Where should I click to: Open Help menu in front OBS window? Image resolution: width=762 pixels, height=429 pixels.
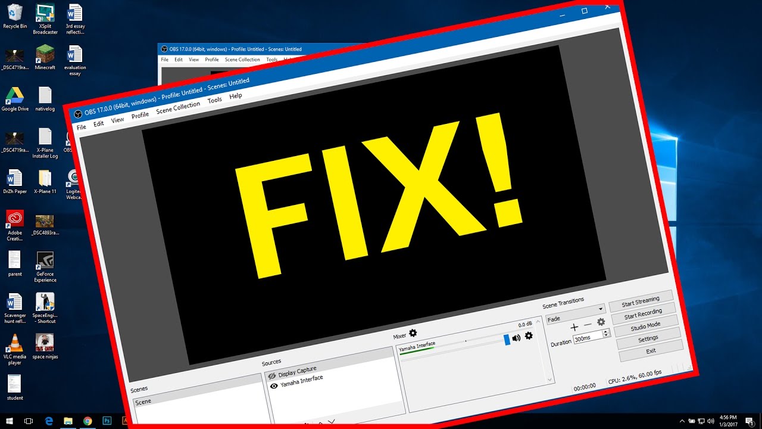coord(236,96)
